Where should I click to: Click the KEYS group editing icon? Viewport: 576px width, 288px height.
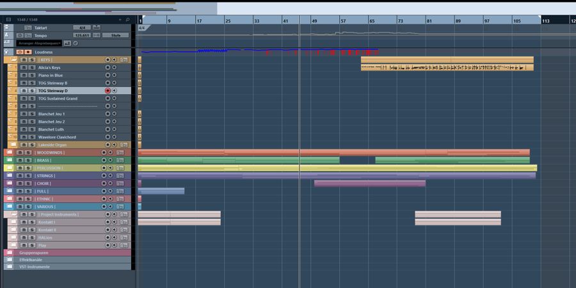(x=124, y=60)
